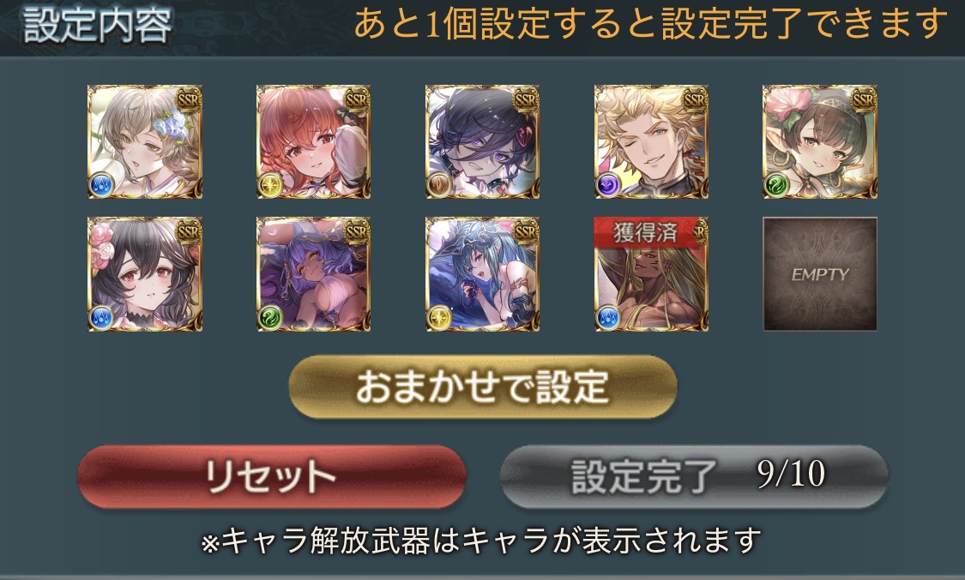Screen dimensions: 965x580
Task: Click the red-haired girl character portrait
Action: point(313,142)
